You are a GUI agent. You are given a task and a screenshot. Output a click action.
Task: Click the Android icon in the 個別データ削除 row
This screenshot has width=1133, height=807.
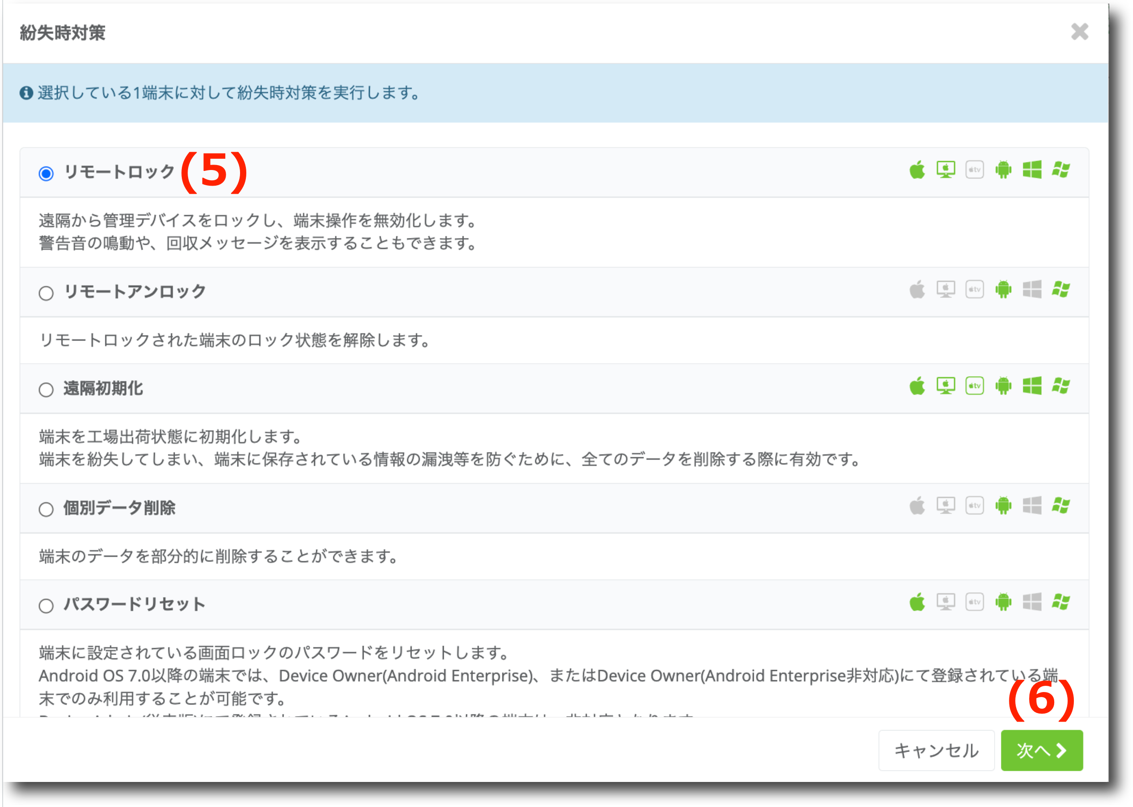1004,506
